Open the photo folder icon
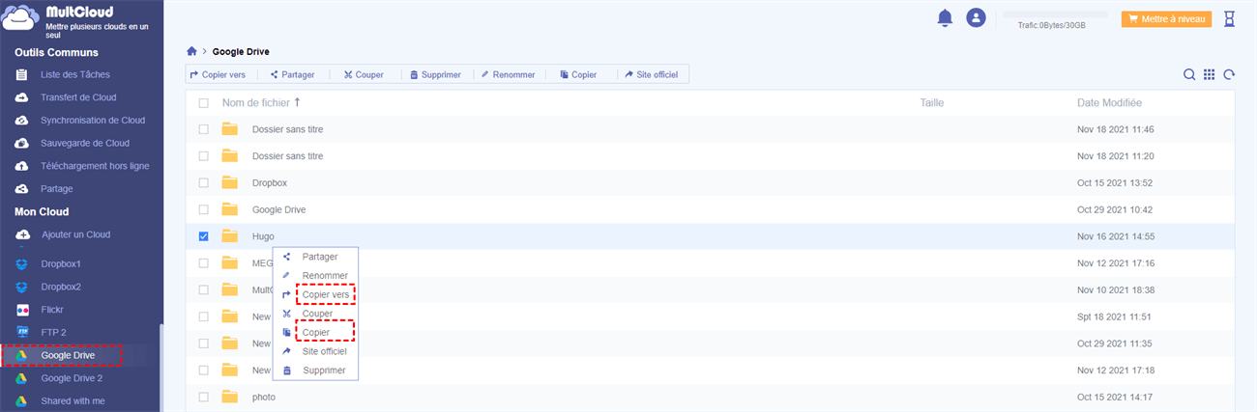Image resolution: width=1257 pixels, height=412 pixels. tap(229, 397)
